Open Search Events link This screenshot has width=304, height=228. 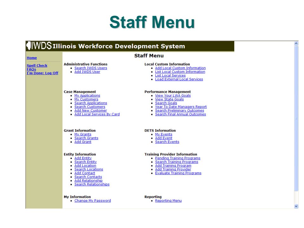click(x=167, y=142)
